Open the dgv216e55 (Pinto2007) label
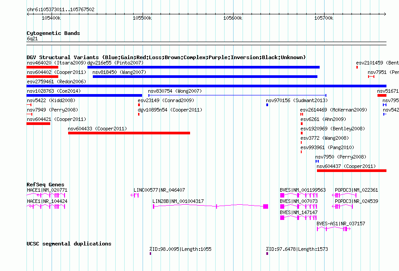Image resolution: width=399 pixels, height=271 pixels. 115,63
